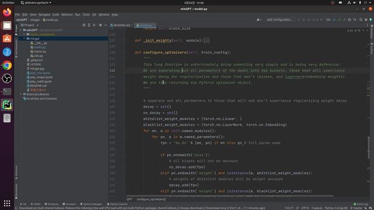
Task: Collapse the mingpt package folder
Action: point(24,38)
